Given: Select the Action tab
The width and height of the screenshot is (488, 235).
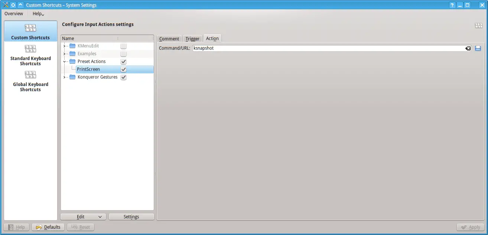Looking at the screenshot, I should click(212, 38).
